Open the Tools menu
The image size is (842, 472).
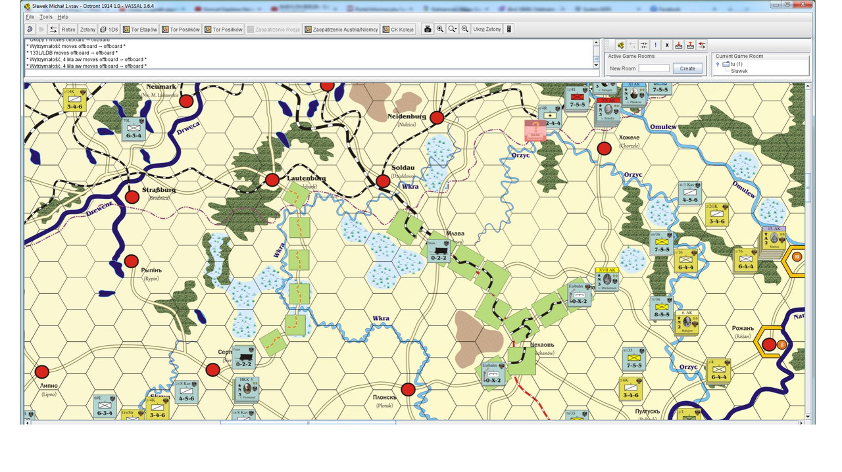point(46,17)
